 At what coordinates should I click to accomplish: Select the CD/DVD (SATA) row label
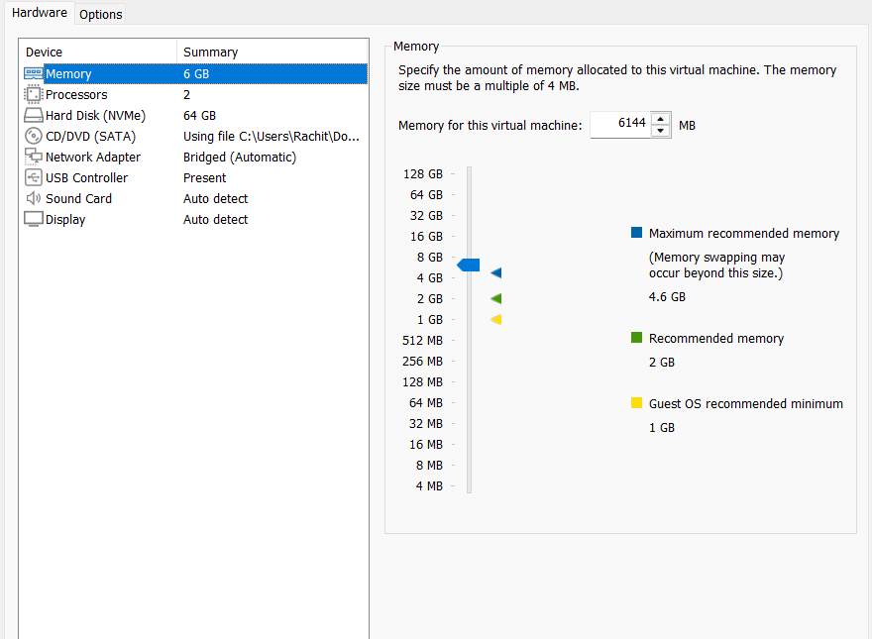pyautogui.click(x=90, y=137)
